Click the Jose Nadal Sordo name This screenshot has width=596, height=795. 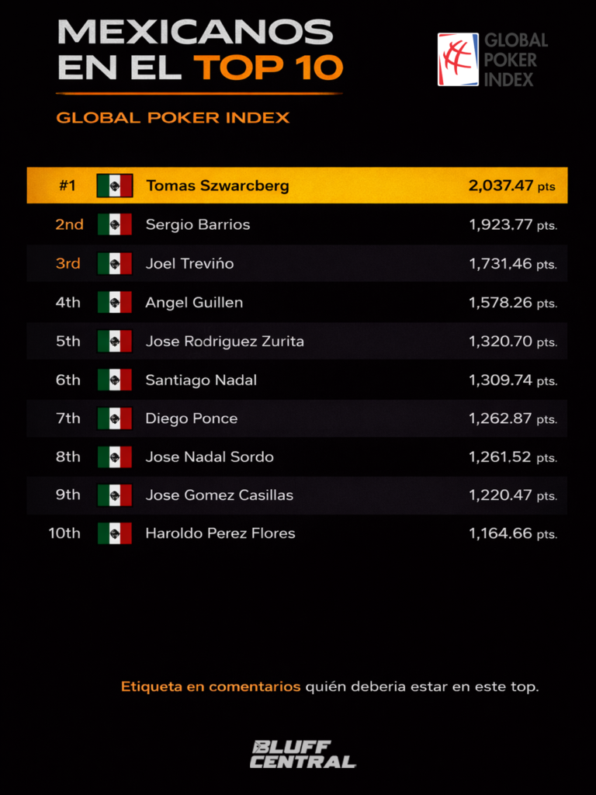point(210,457)
